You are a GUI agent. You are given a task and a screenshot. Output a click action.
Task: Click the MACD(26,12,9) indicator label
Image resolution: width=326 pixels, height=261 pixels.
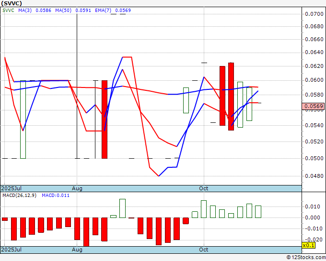[x=19, y=196]
